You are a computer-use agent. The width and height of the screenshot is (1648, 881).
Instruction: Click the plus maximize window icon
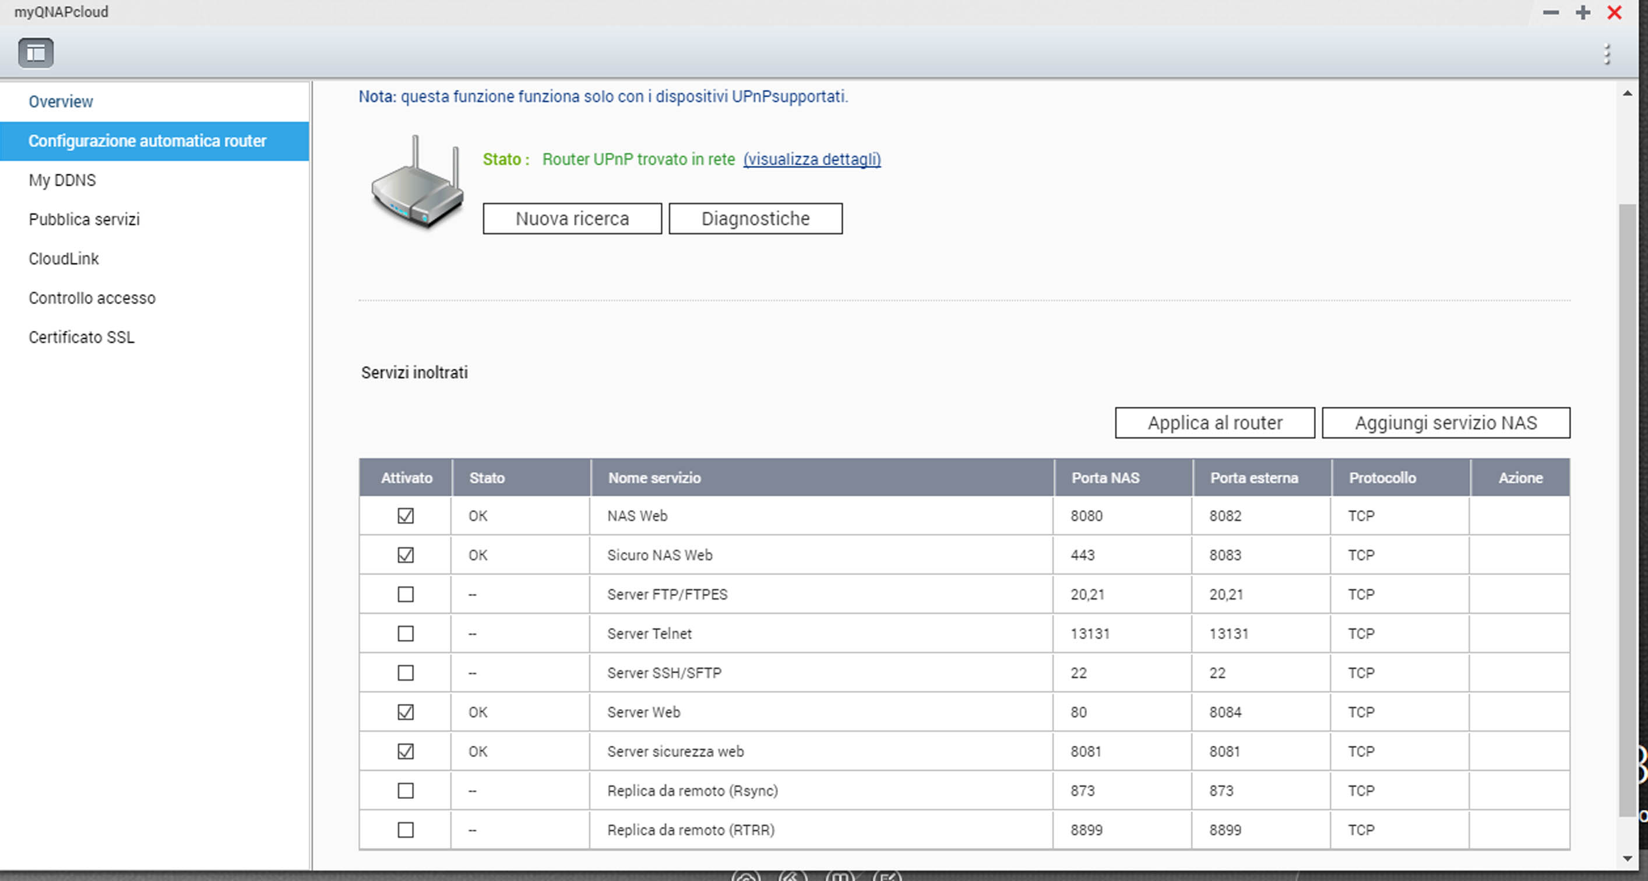point(1583,13)
